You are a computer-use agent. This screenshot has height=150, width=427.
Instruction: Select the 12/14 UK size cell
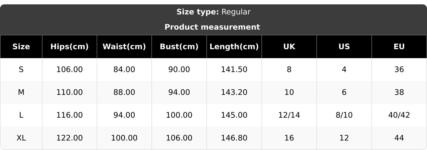(289, 115)
